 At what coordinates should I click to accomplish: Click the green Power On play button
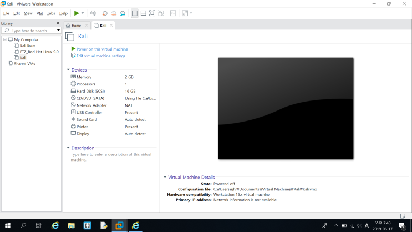point(77,13)
